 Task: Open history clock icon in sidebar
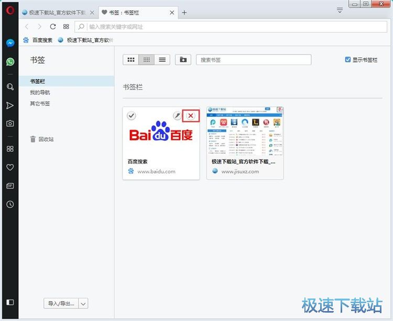pos(10,204)
